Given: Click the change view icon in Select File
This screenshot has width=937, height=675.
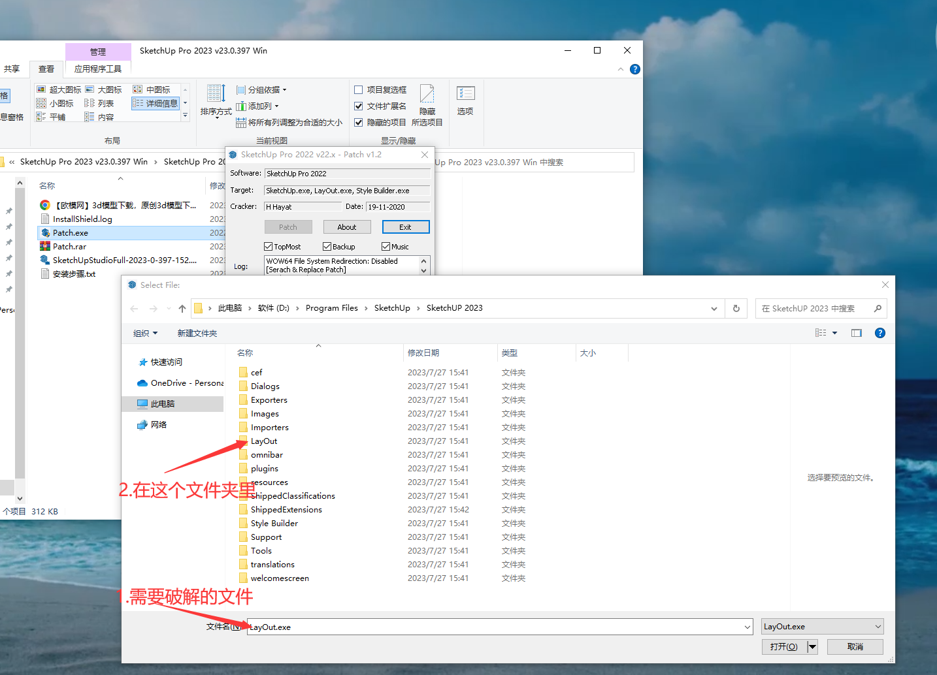Looking at the screenshot, I should click(x=821, y=333).
